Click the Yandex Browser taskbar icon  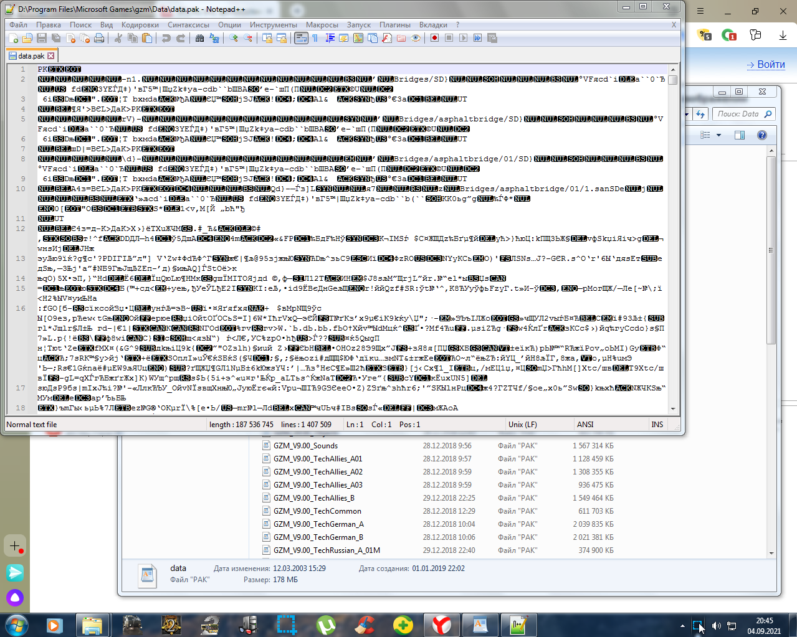click(x=441, y=625)
